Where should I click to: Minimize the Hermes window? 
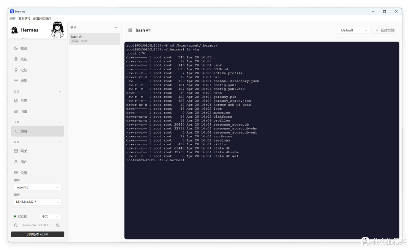tap(373, 11)
